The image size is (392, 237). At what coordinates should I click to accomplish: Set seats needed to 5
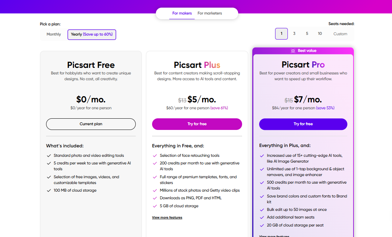[x=307, y=34]
